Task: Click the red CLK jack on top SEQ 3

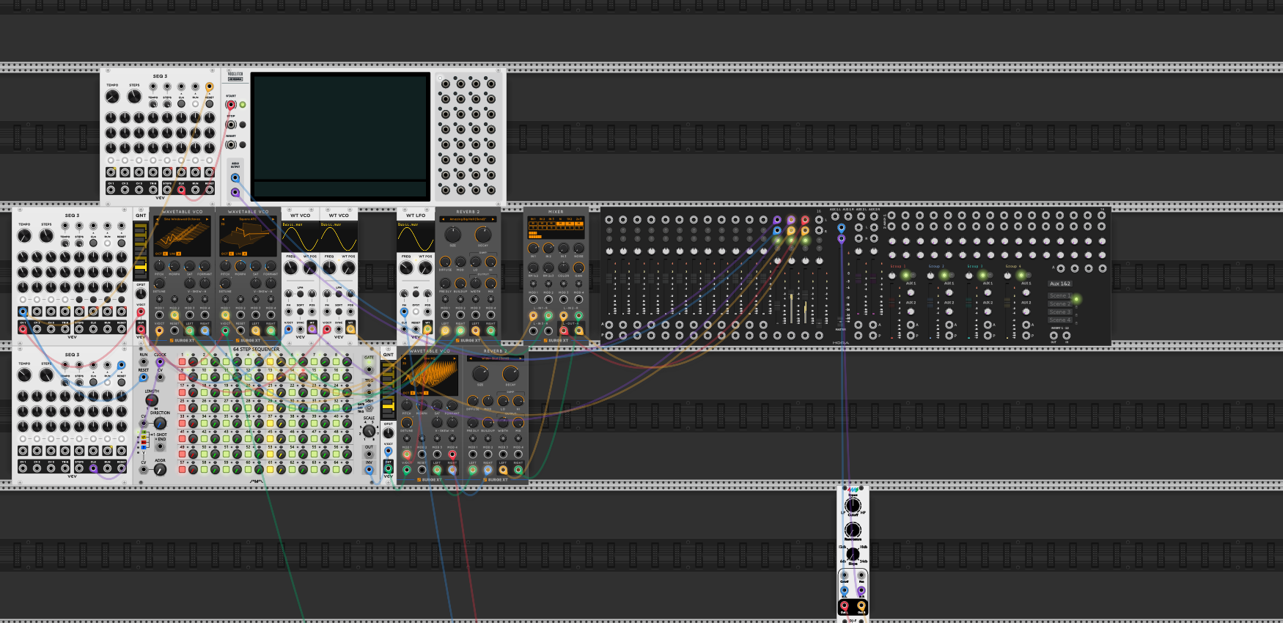Action: (x=181, y=190)
